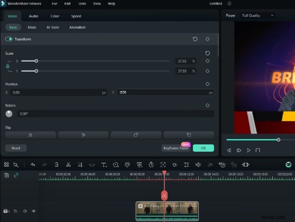The width and height of the screenshot is (295, 222).
Task: Open the Full Quality dropdown
Action: [x=258, y=16]
